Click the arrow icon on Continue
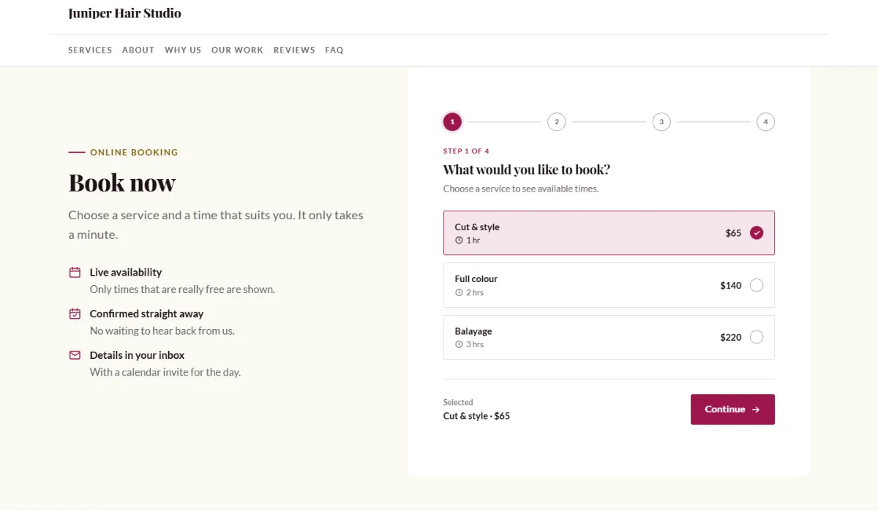 [756, 410]
